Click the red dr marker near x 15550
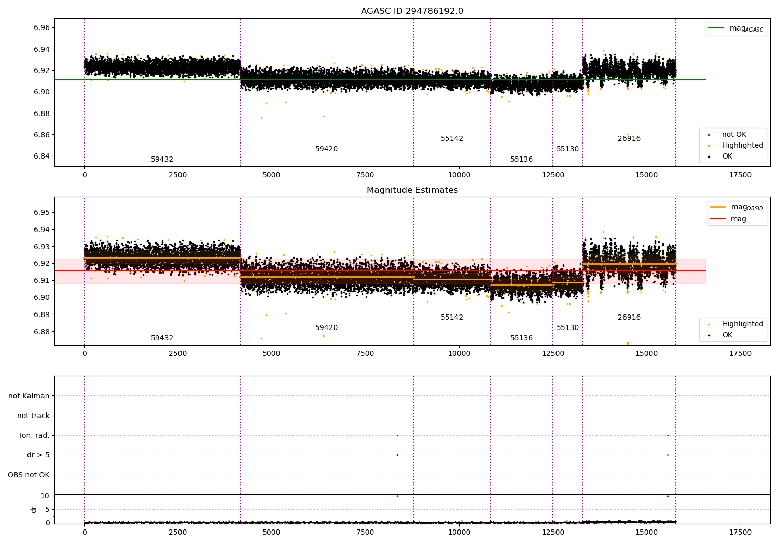 pos(668,496)
